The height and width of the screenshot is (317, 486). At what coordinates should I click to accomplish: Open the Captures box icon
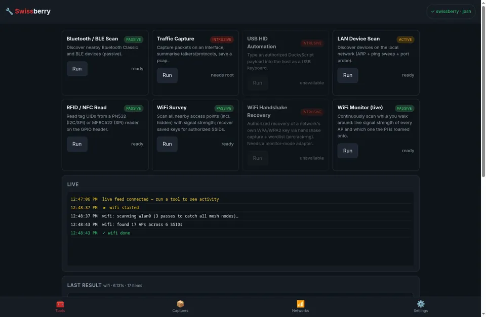(x=180, y=304)
